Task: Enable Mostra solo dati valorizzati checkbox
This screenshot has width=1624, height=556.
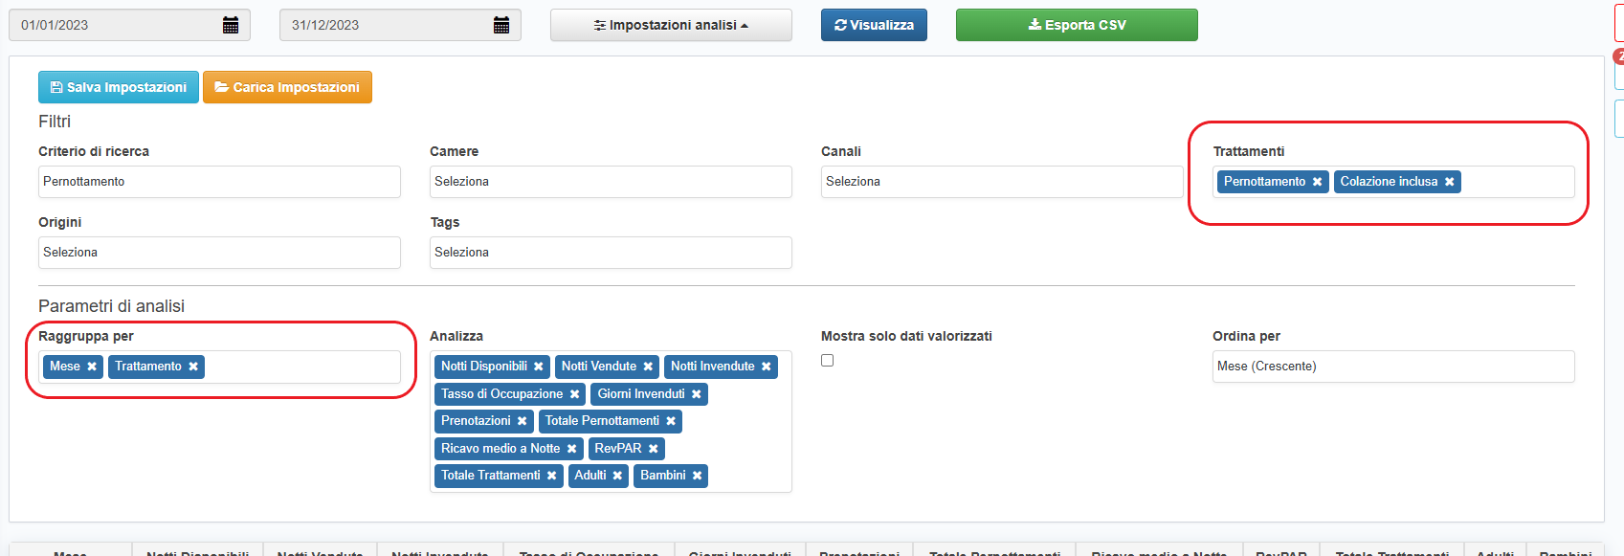Action: [x=828, y=361]
